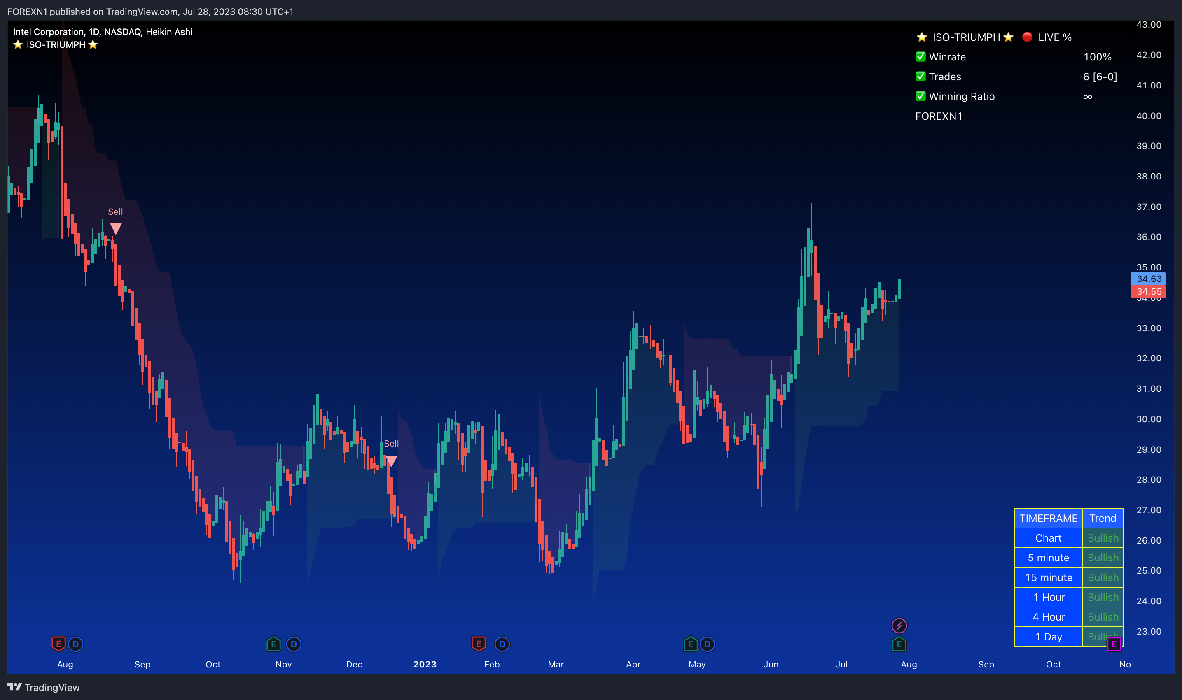Click the Winrate green checkmark
Viewport: 1182px width, 700px height.
click(920, 57)
